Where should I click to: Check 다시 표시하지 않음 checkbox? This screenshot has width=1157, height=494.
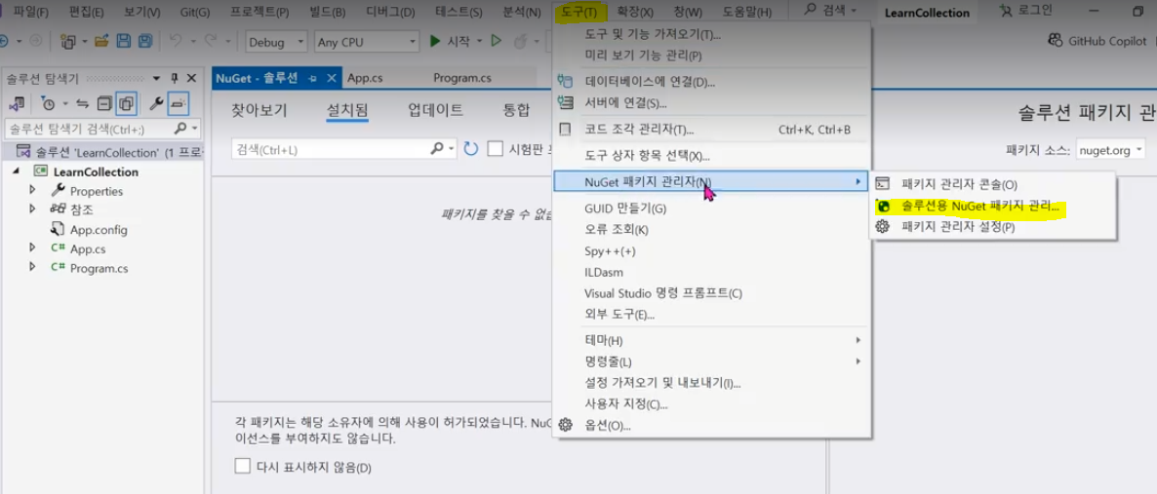point(242,466)
